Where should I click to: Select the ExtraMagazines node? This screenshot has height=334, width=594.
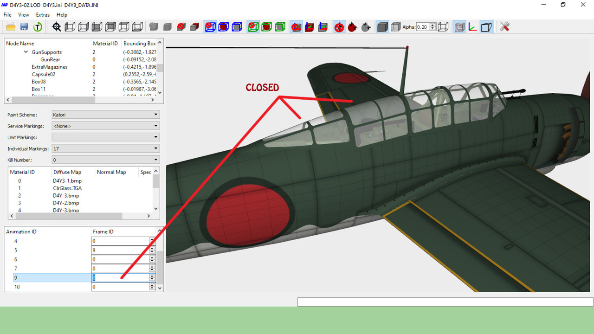click(x=49, y=67)
